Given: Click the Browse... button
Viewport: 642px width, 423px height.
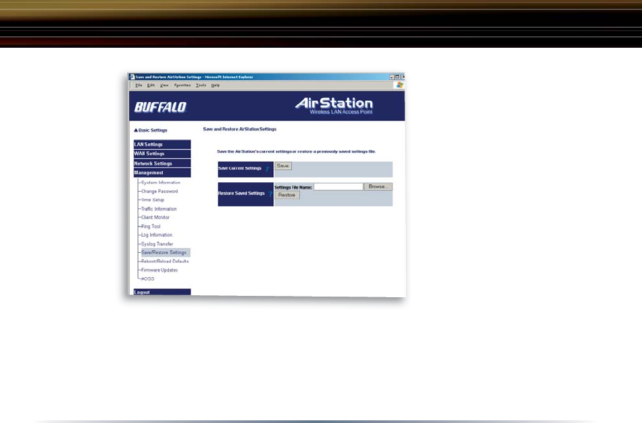Looking at the screenshot, I should click(x=378, y=186).
